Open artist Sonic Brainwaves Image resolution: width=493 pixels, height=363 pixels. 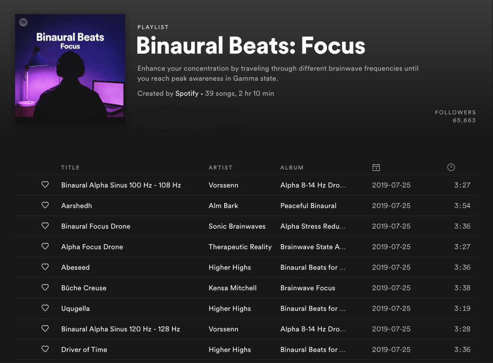pyautogui.click(x=237, y=226)
